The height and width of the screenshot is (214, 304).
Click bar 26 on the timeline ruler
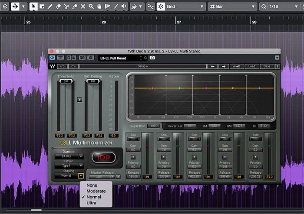[104, 22]
